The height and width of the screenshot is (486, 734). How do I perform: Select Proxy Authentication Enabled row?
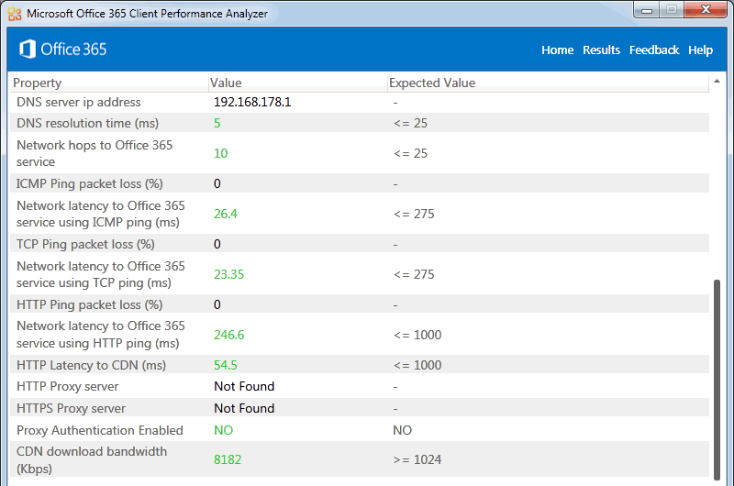tap(360, 430)
